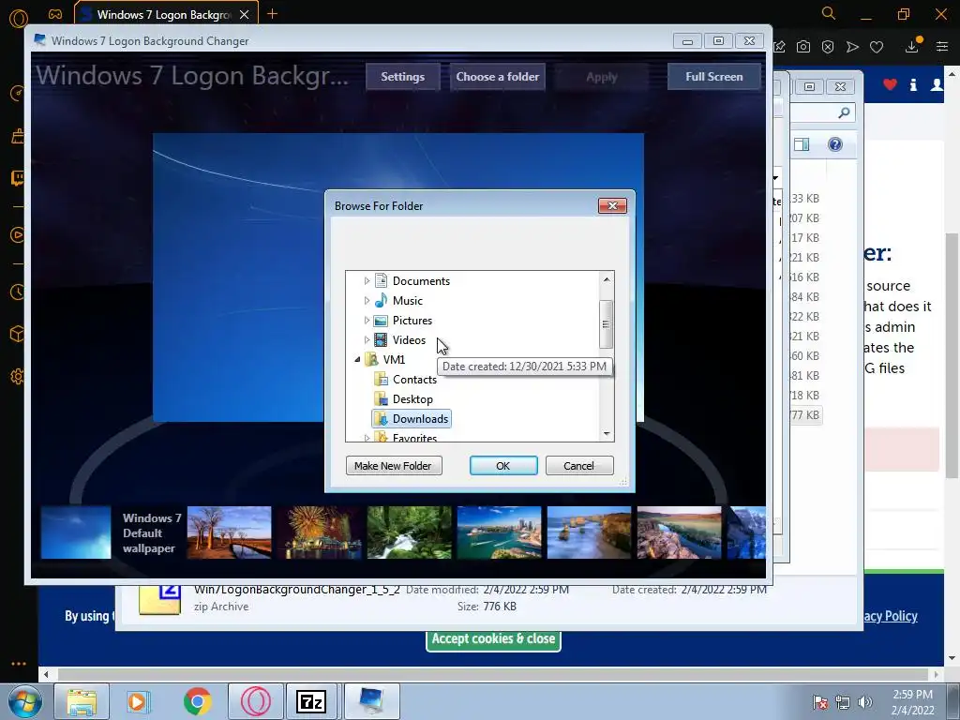Viewport: 960px width, 720px height.
Task: Choose the Sydney harbour wallpaper thumbnail
Action: click(499, 532)
